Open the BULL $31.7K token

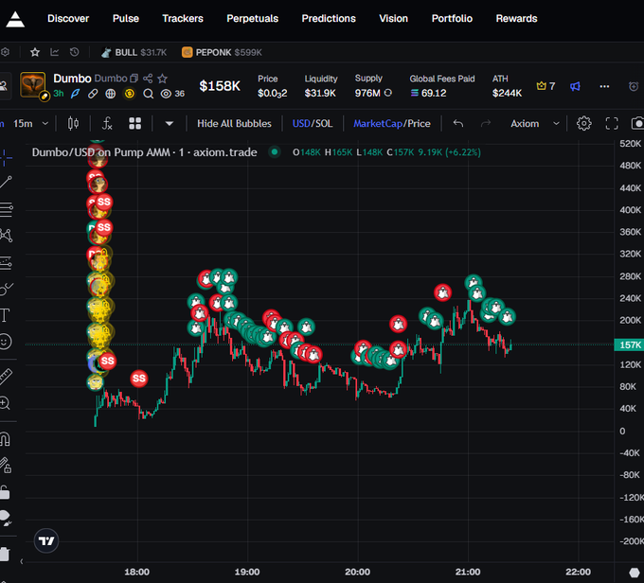point(134,52)
